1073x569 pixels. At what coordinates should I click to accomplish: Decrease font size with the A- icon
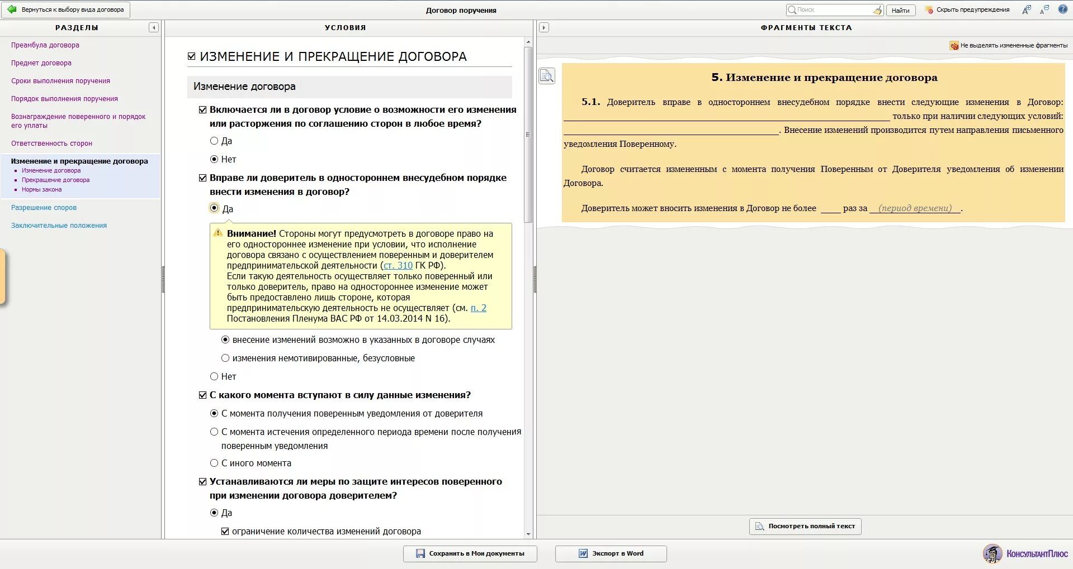click(x=1044, y=9)
